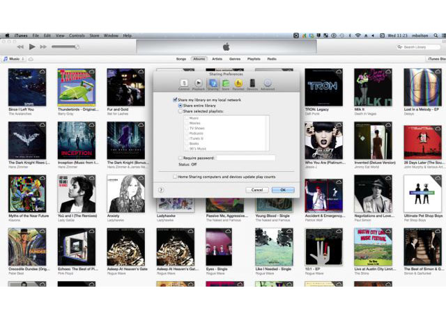Open the Store menu
Screen dimensions: 446x320
click(x=94, y=35)
